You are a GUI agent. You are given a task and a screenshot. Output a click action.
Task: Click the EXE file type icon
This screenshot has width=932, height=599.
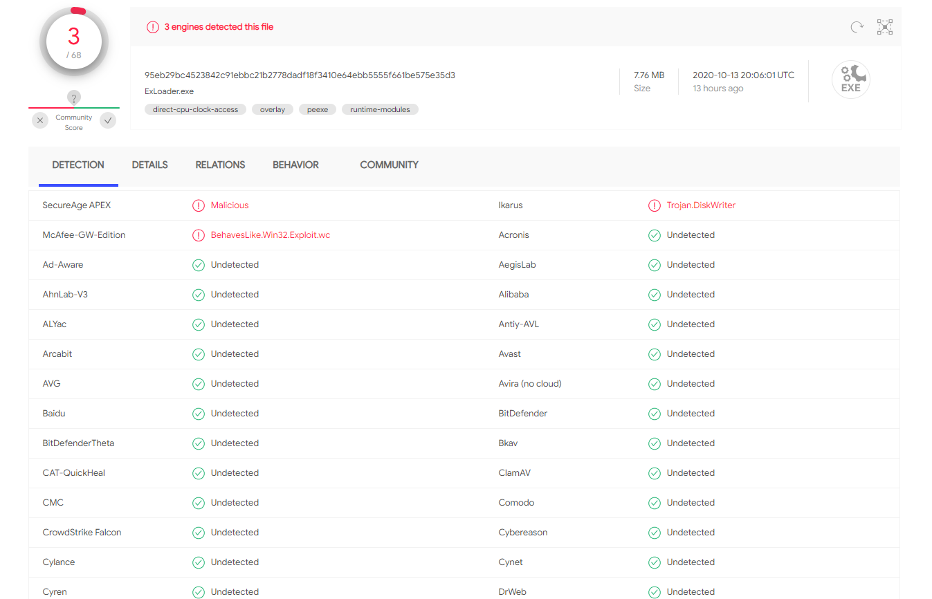850,80
